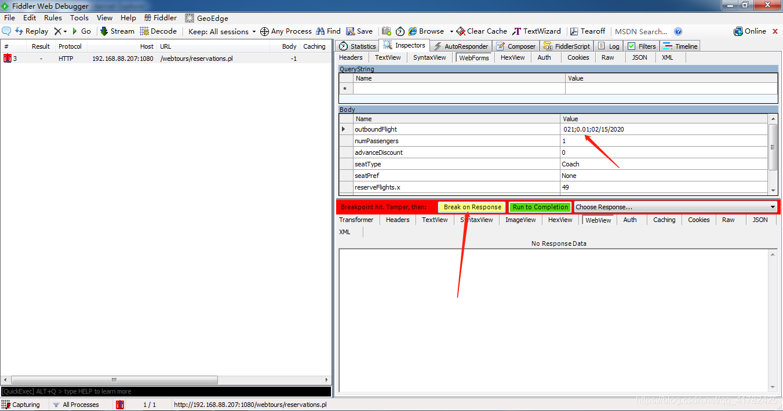The height and width of the screenshot is (411, 783).
Task: Click the camera screenshot icon
Action: [x=387, y=31]
